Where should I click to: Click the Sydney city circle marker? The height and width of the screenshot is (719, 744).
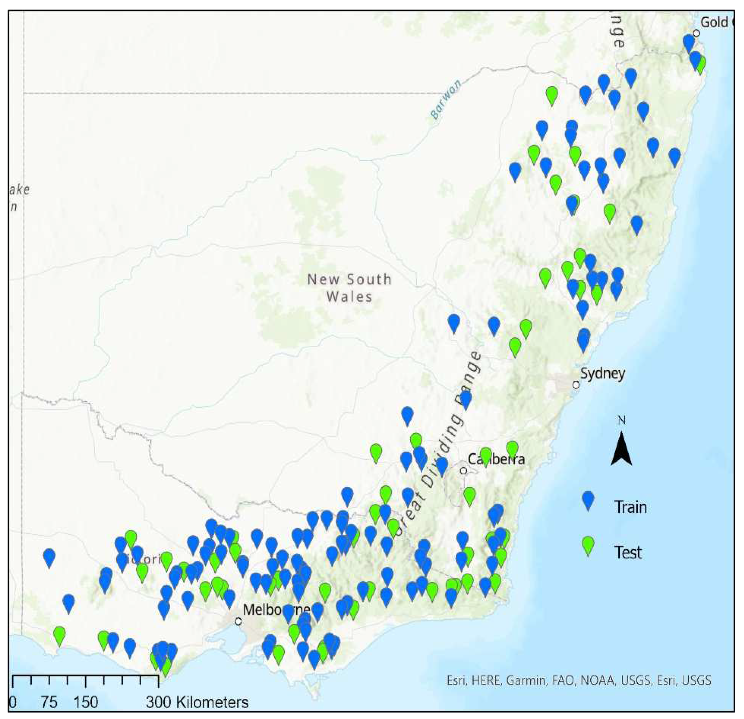click(576, 385)
